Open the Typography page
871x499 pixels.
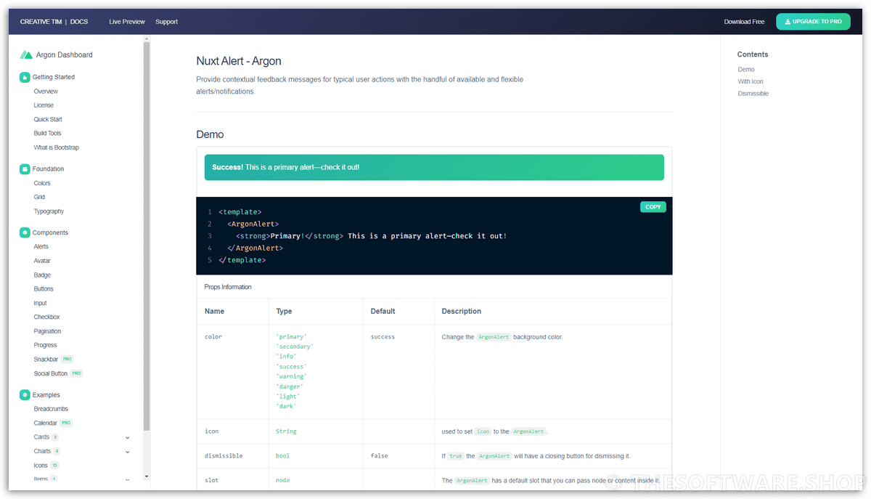pos(49,211)
